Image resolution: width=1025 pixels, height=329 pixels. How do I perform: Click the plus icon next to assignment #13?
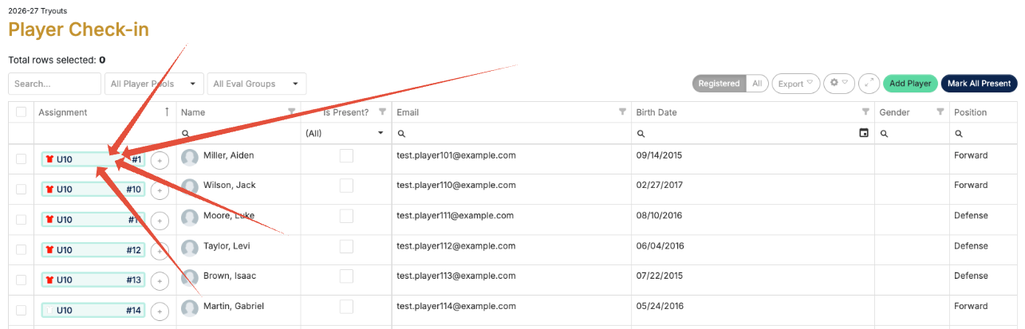click(x=160, y=281)
